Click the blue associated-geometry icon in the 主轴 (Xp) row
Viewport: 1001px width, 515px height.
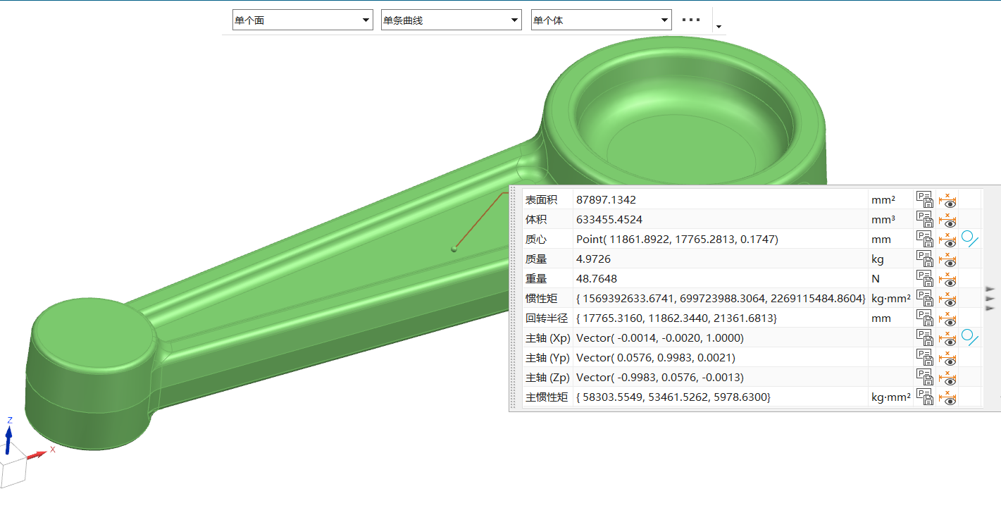pyautogui.click(x=970, y=338)
